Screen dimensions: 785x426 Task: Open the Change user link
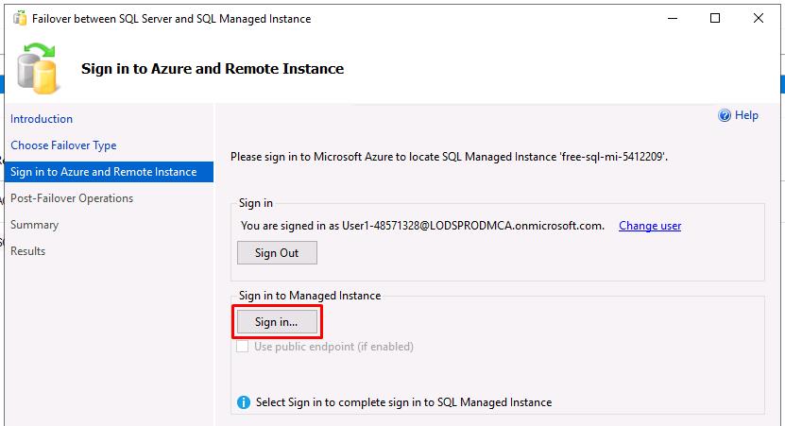click(650, 226)
